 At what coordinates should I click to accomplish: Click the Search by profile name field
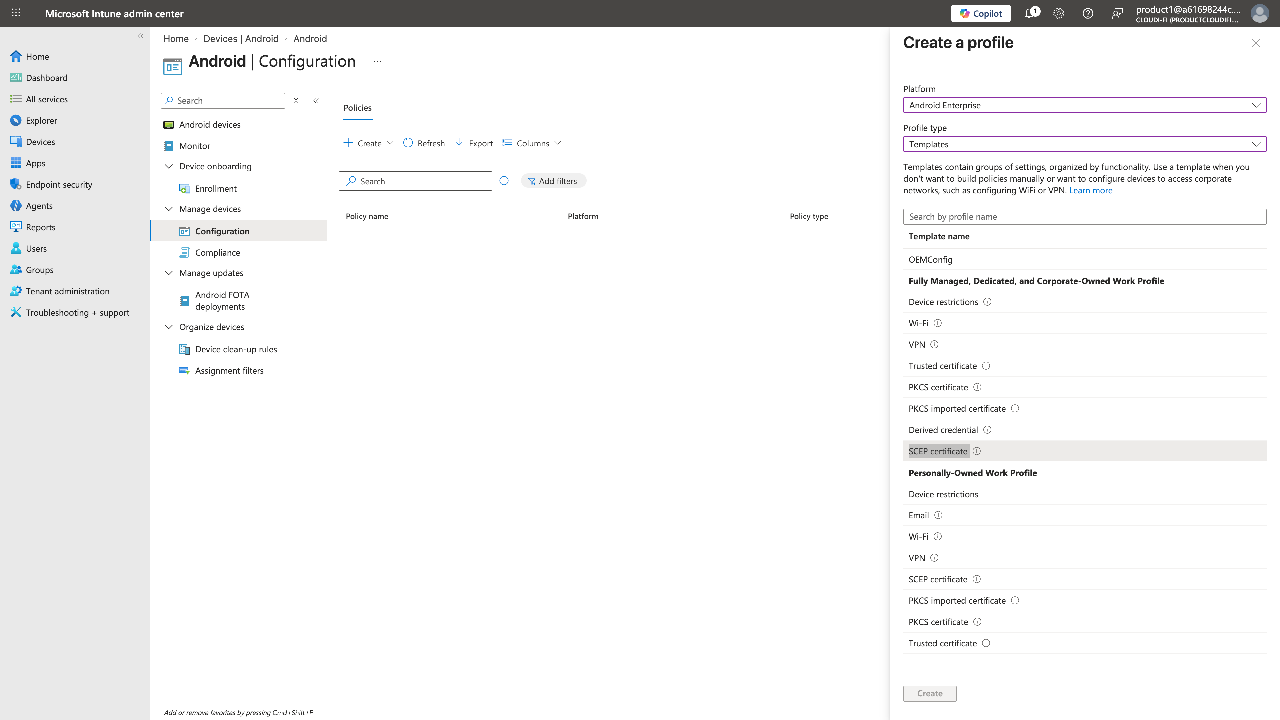click(x=1084, y=217)
